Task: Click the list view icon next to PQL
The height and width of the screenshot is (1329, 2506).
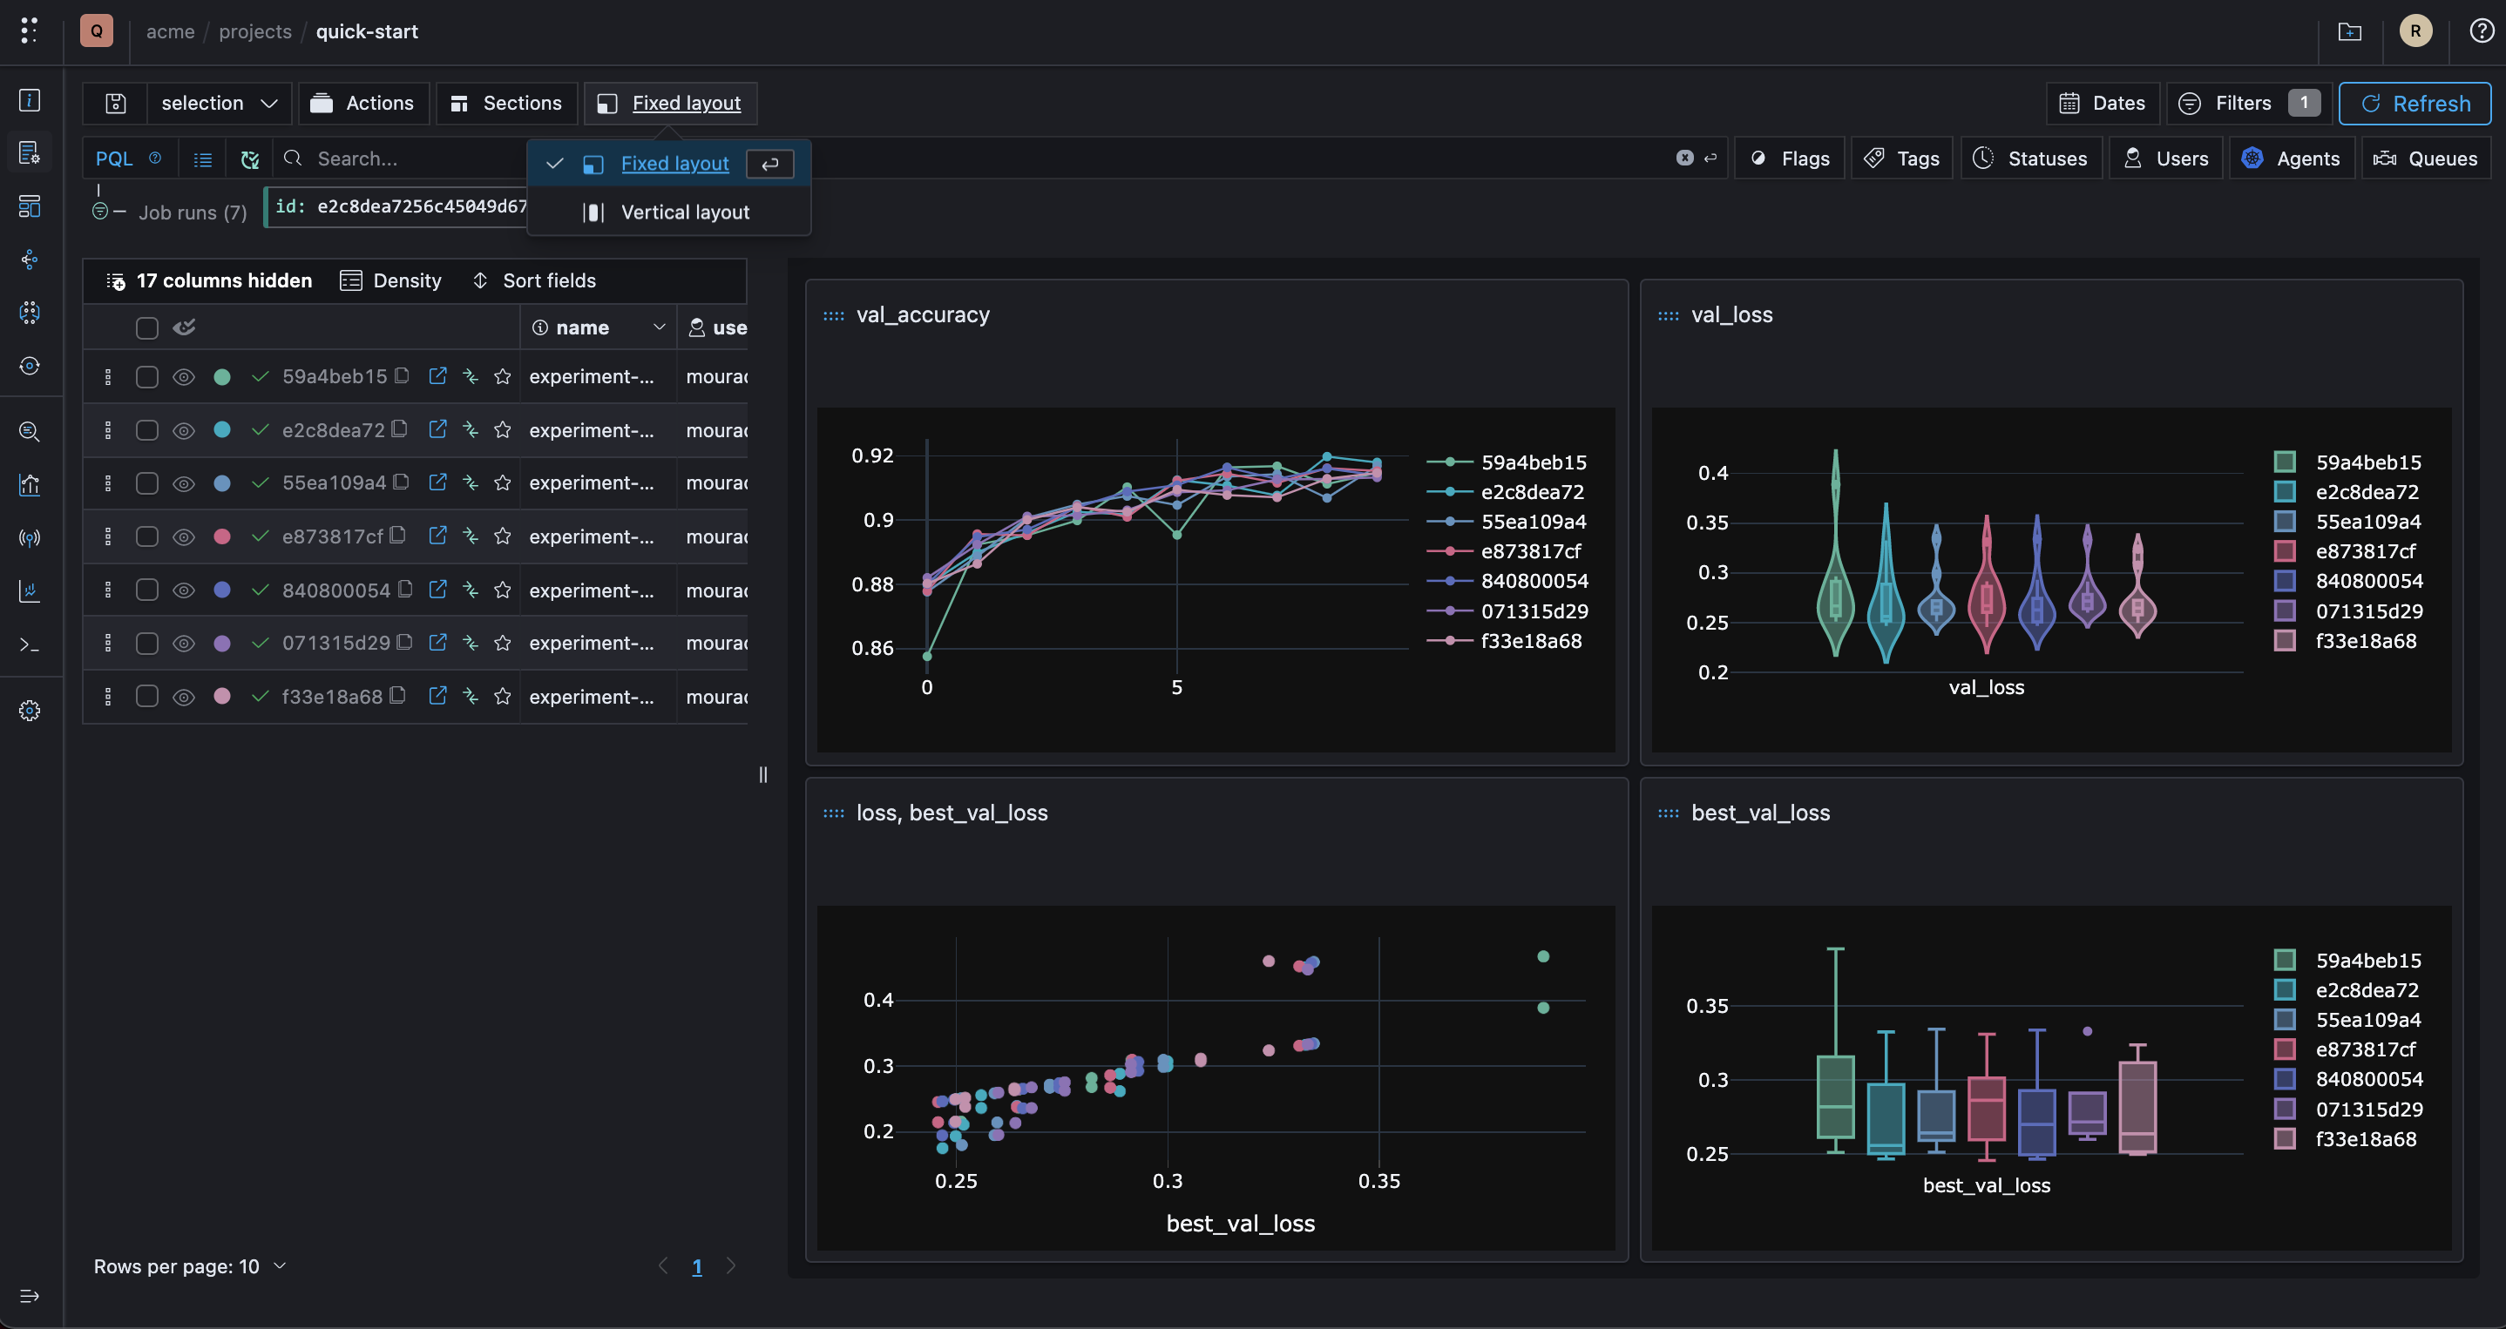Action: pyautogui.click(x=202, y=159)
